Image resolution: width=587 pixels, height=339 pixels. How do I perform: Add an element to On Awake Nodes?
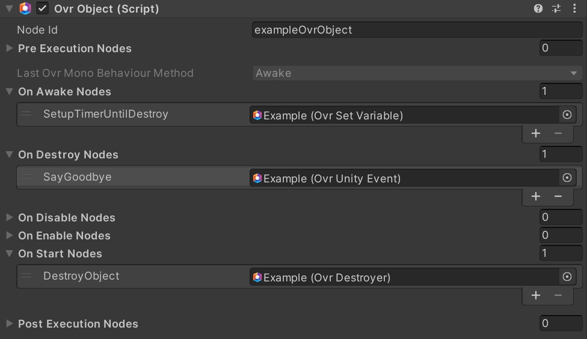536,133
